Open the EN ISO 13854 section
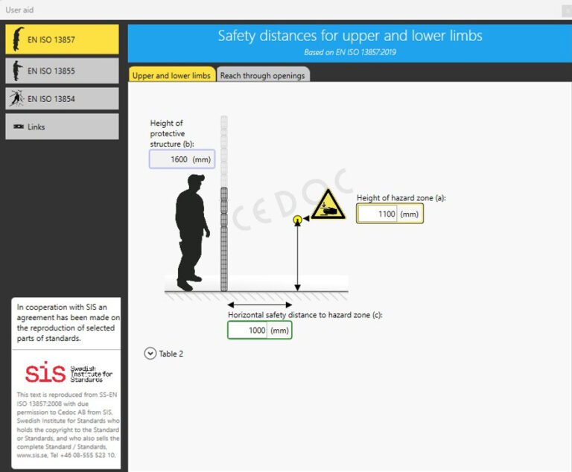The width and height of the screenshot is (572, 472). tap(62, 98)
